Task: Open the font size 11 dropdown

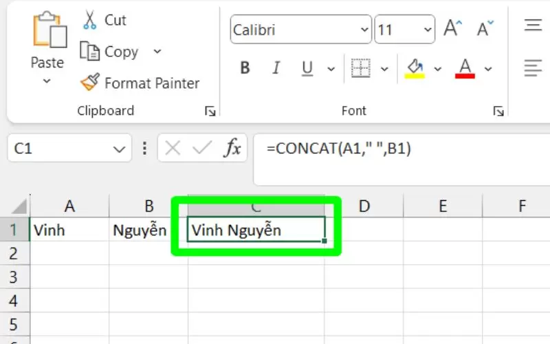Action: (428, 30)
